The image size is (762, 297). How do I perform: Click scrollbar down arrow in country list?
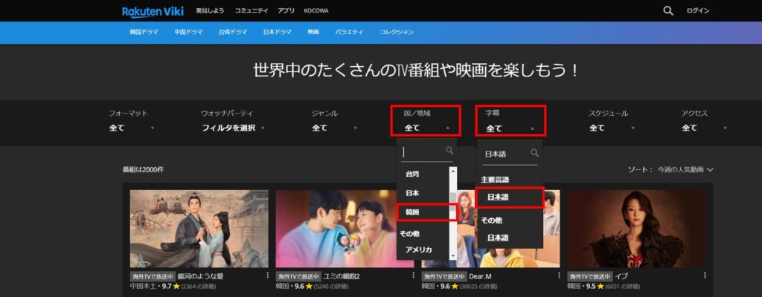click(453, 255)
